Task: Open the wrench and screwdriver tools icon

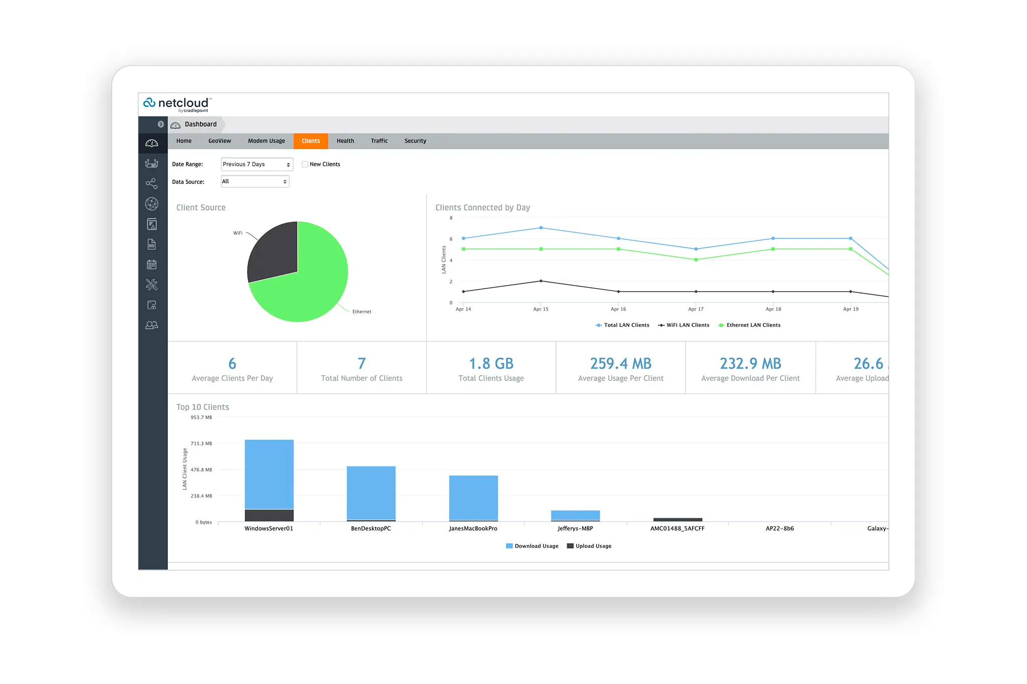Action: tap(151, 285)
